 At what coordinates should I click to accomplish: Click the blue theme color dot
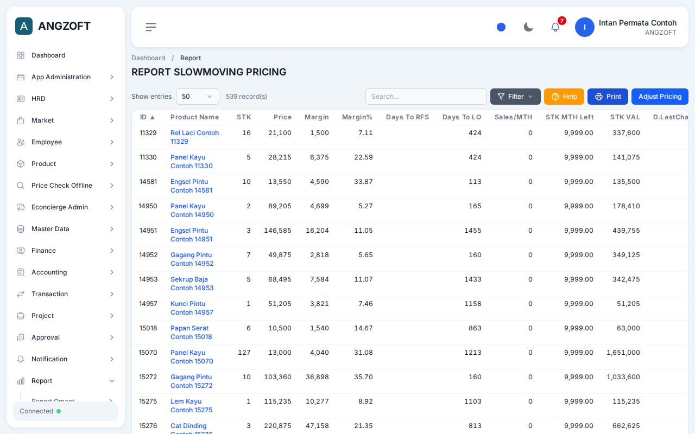pos(501,27)
